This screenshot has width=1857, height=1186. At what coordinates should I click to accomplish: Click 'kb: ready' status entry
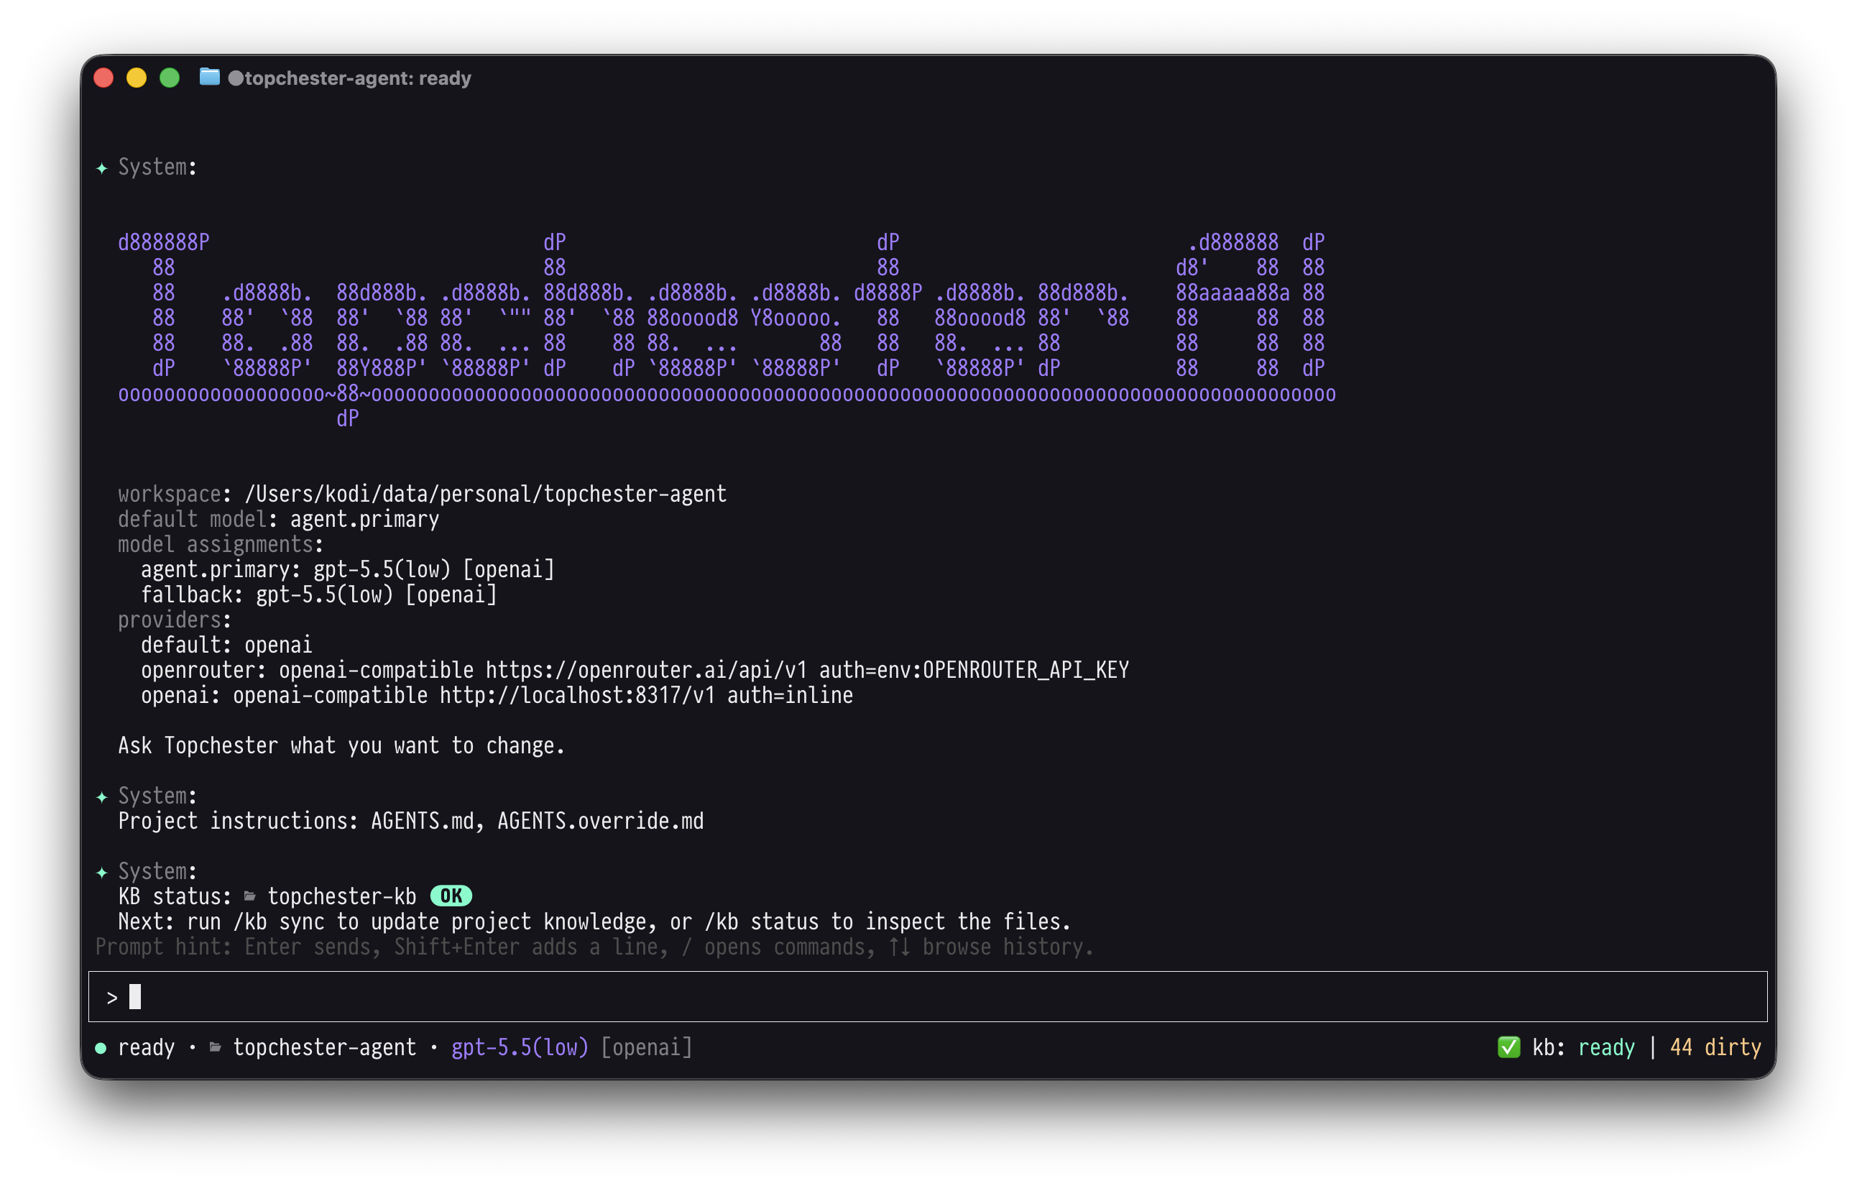coord(1584,1048)
